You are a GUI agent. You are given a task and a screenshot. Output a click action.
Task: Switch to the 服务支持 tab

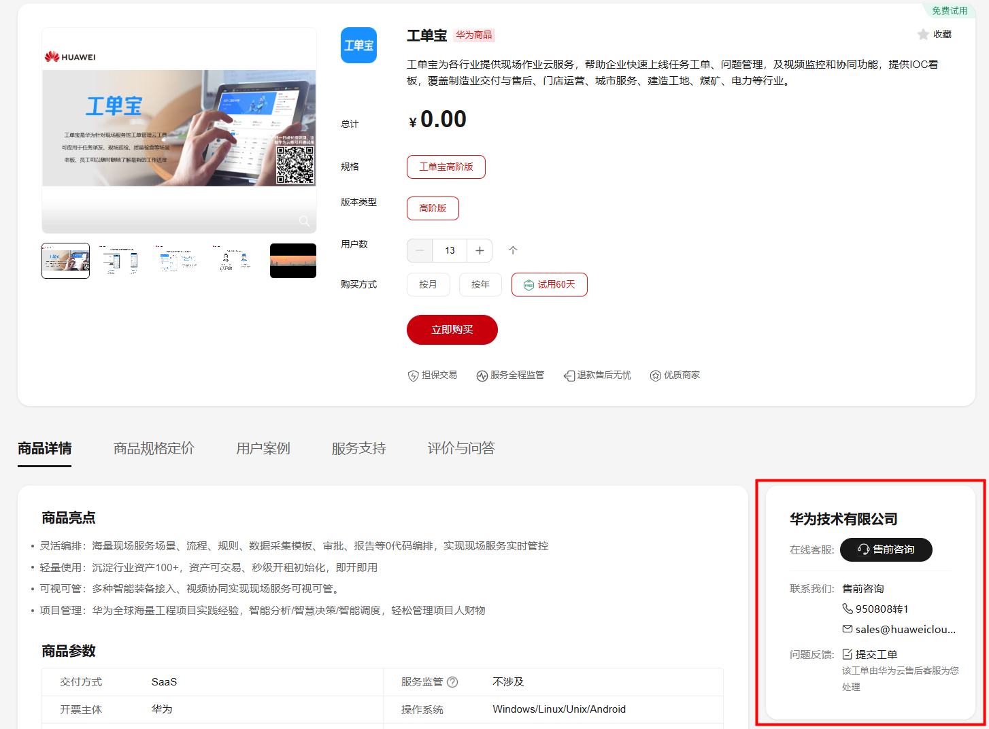pyautogui.click(x=359, y=449)
